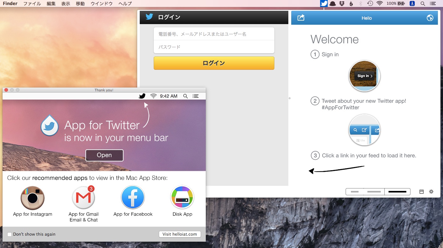
Task: Select the medium width segment
Action: tap(374, 192)
